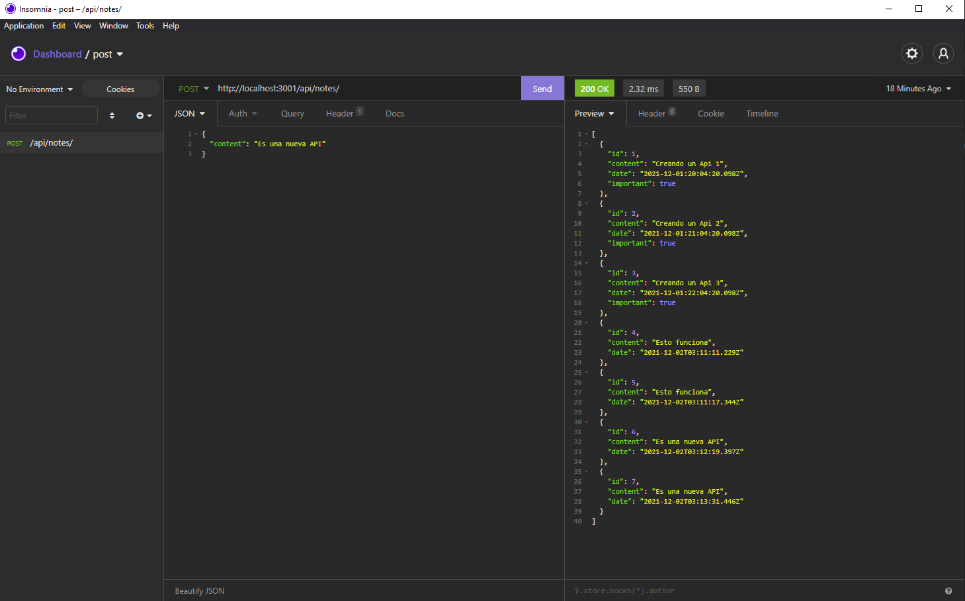Image resolution: width=965 pixels, height=601 pixels.
Task: Open the 18 Minutes Ago history dropdown
Action: coord(919,89)
